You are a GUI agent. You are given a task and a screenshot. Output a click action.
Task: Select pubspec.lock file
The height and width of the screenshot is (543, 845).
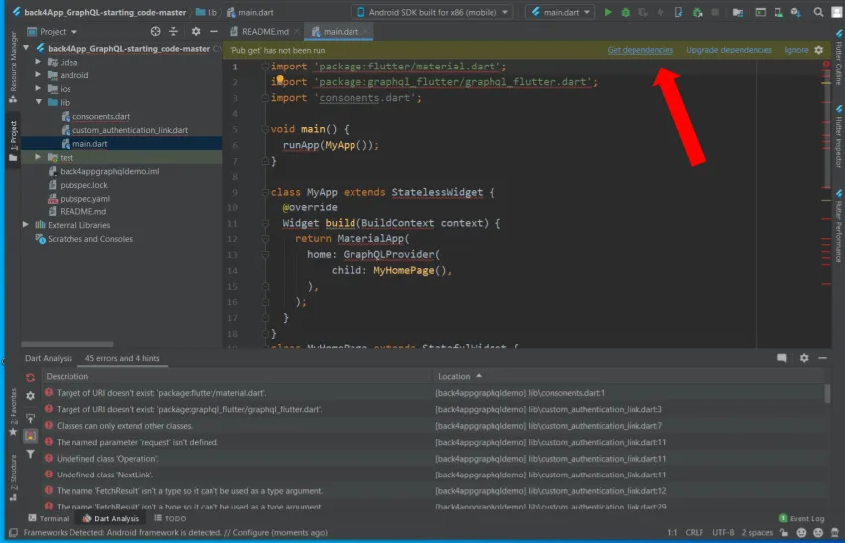83,185
